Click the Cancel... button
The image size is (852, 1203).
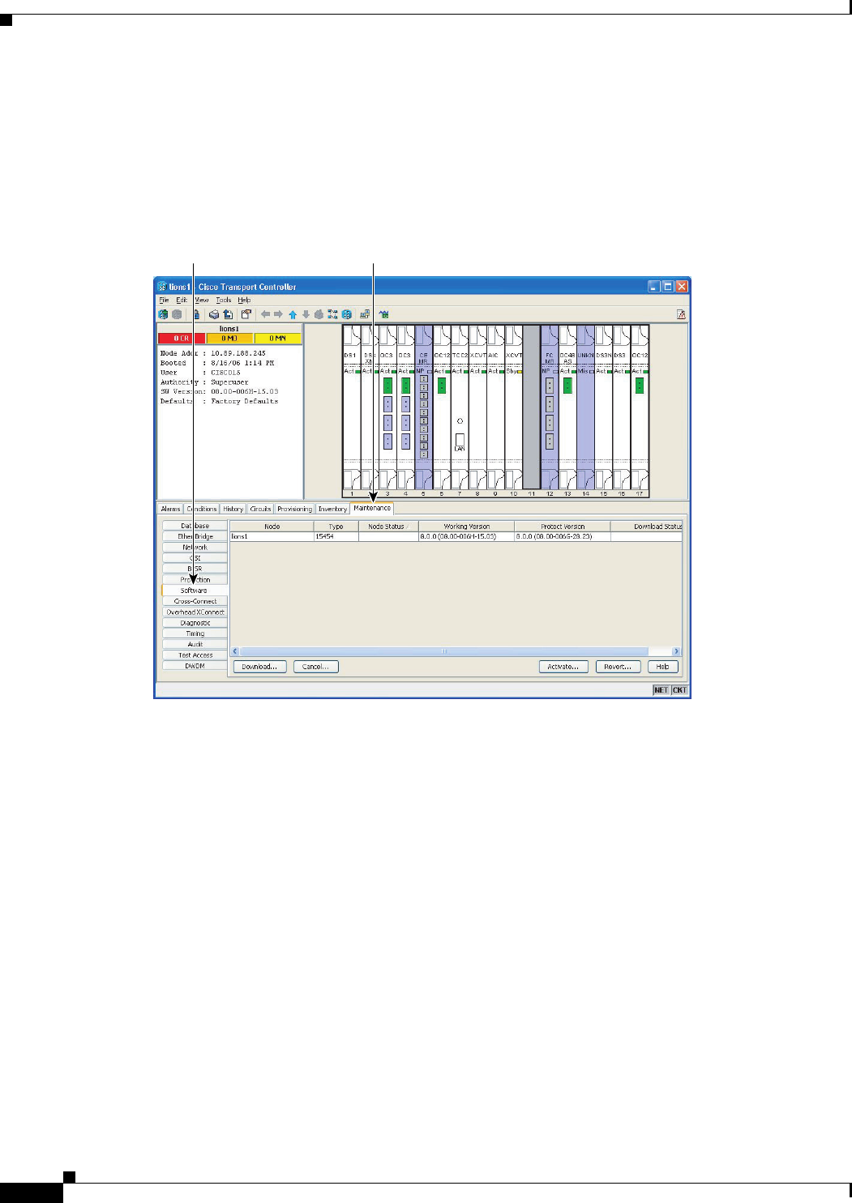point(316,667)
